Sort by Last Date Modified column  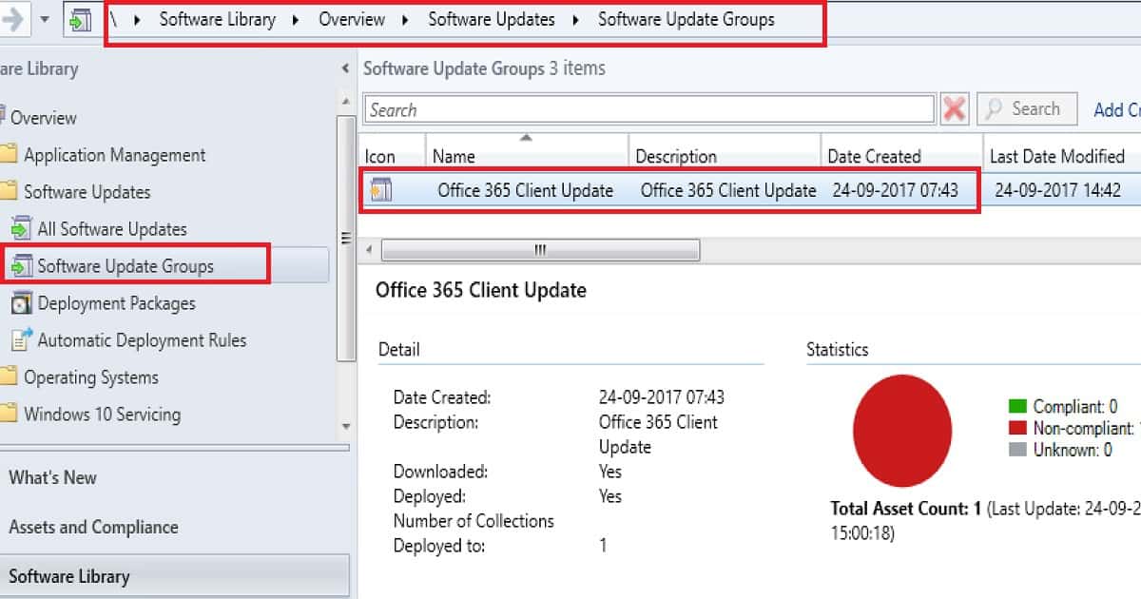[1062, 155]
